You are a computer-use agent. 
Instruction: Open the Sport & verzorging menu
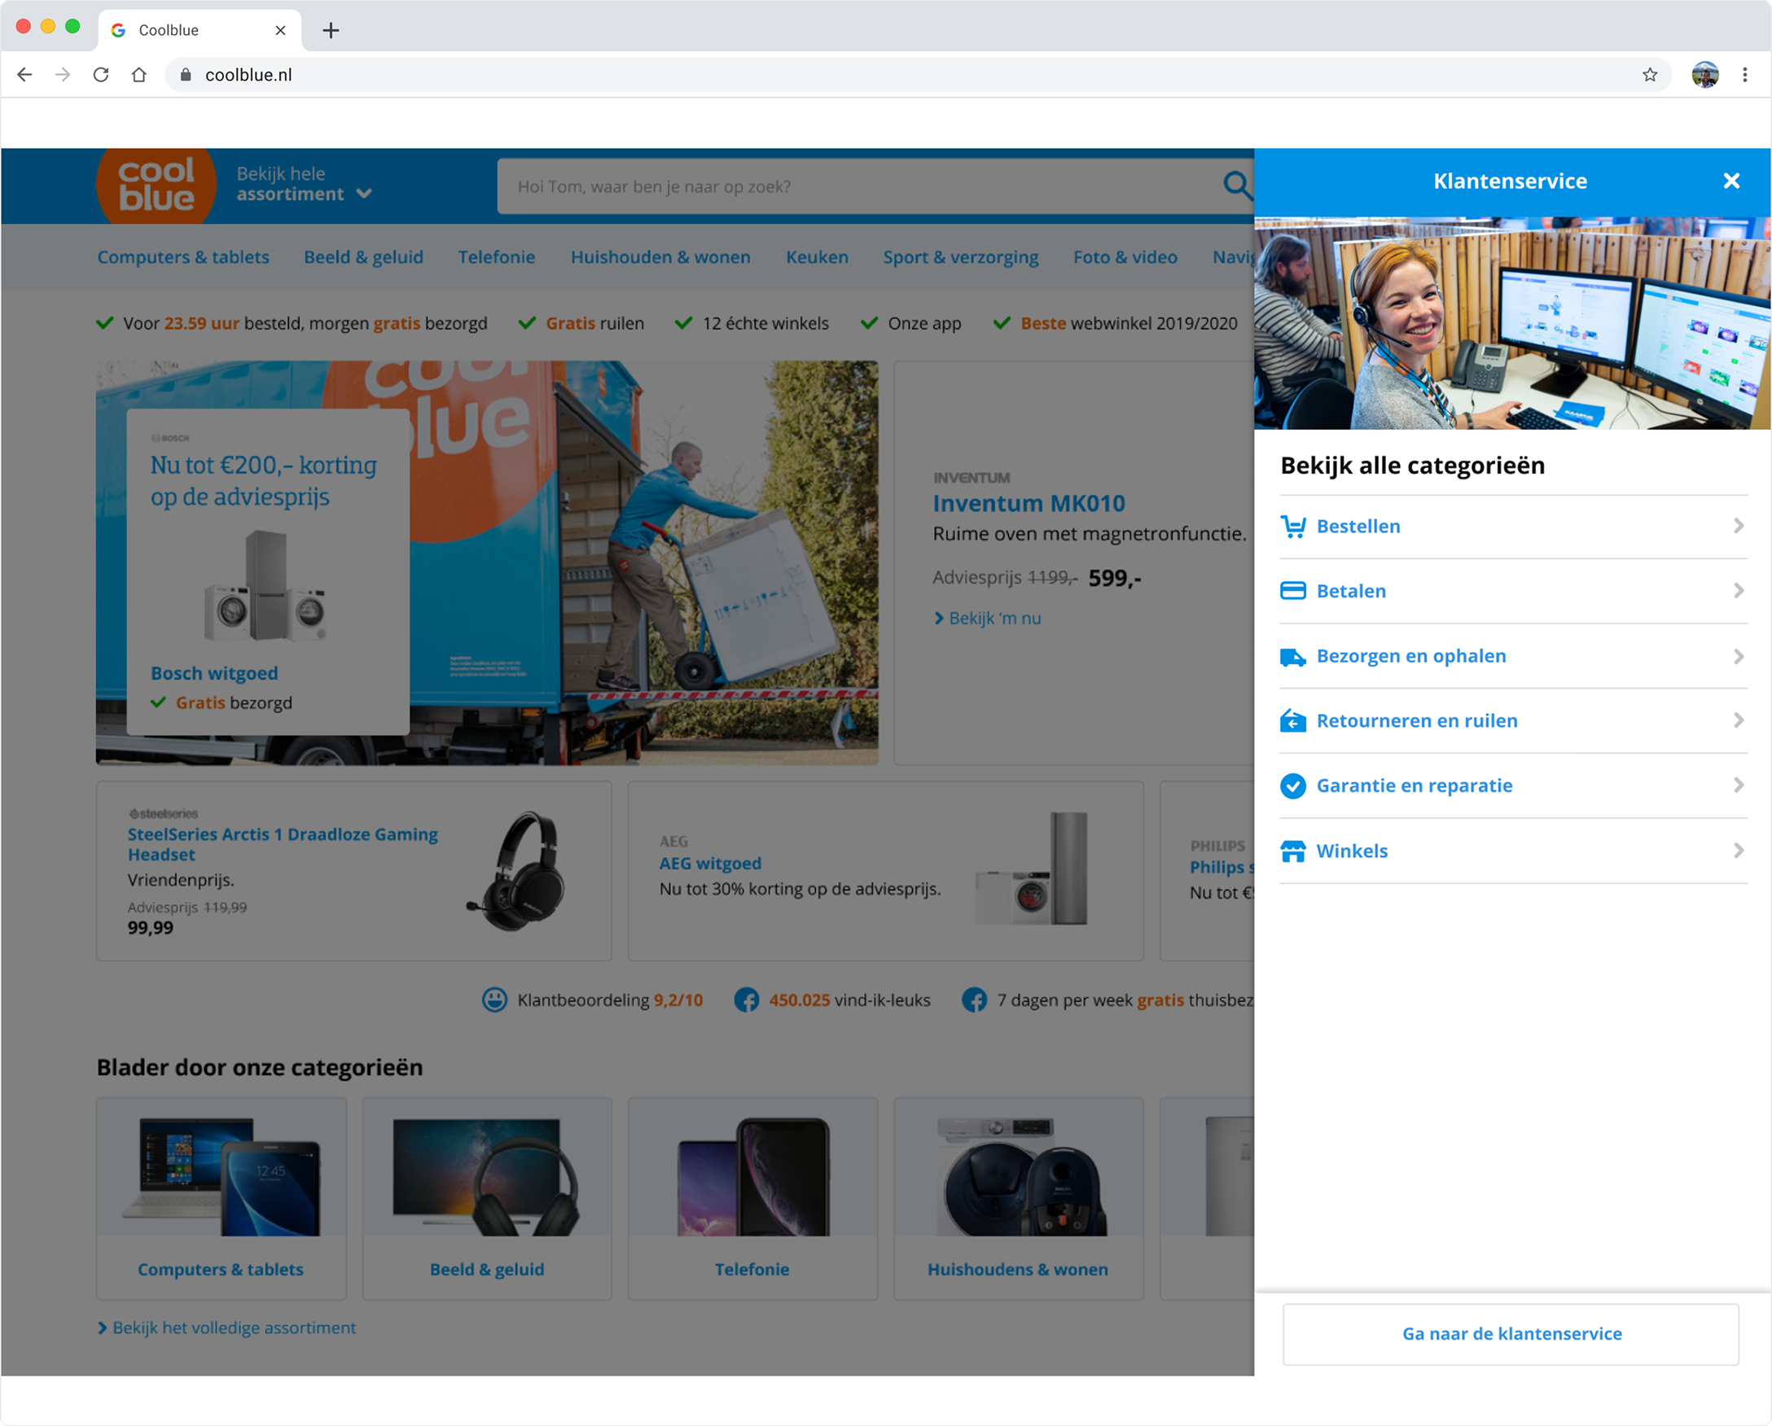(x=961, y=257)
